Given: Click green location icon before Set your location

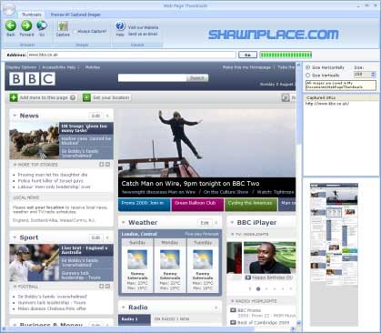Looking at the screenshot, I should (x=86, y=97).
